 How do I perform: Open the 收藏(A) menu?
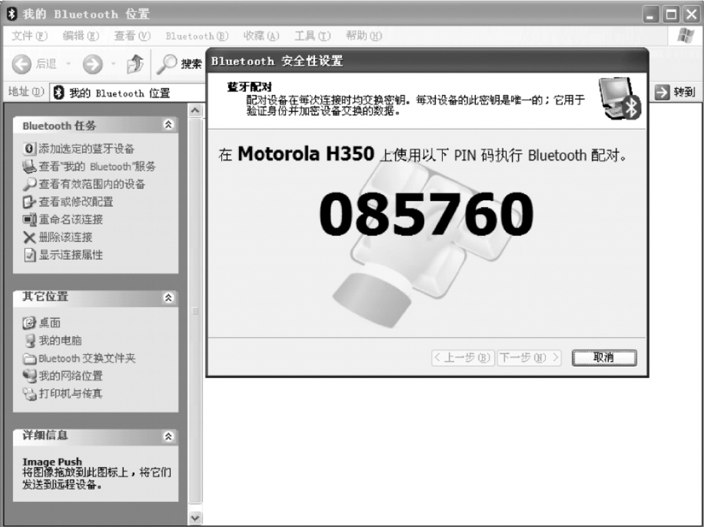point(261,36)
